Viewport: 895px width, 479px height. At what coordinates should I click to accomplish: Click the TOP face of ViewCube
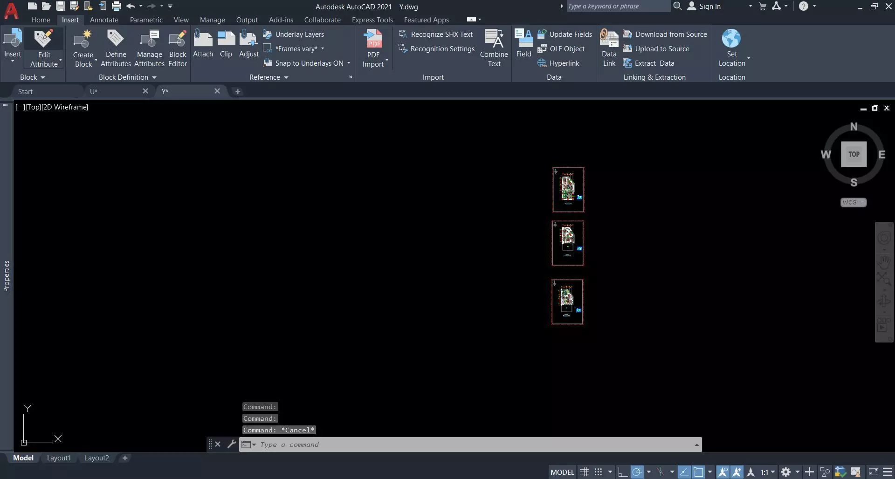tap(854, 154)
